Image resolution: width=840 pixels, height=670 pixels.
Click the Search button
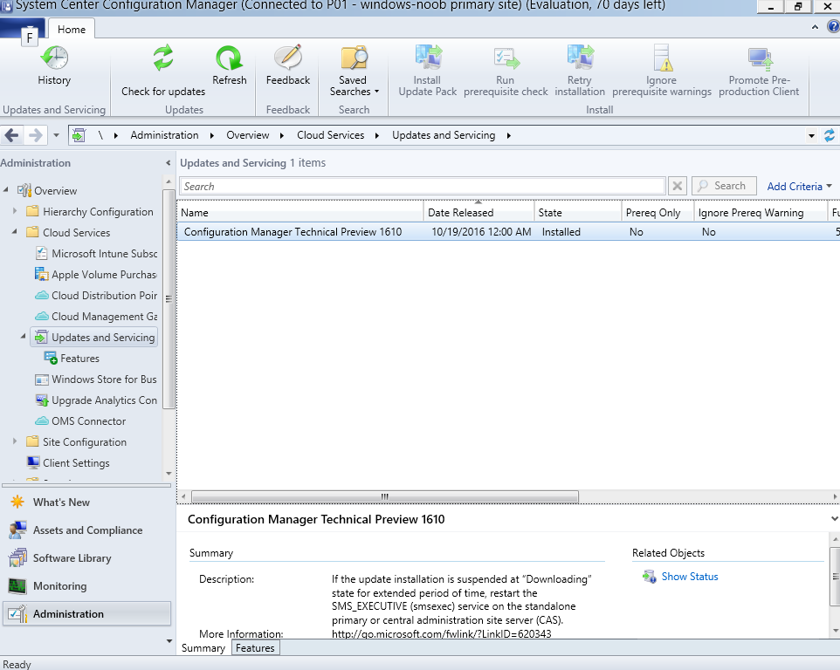724,186
